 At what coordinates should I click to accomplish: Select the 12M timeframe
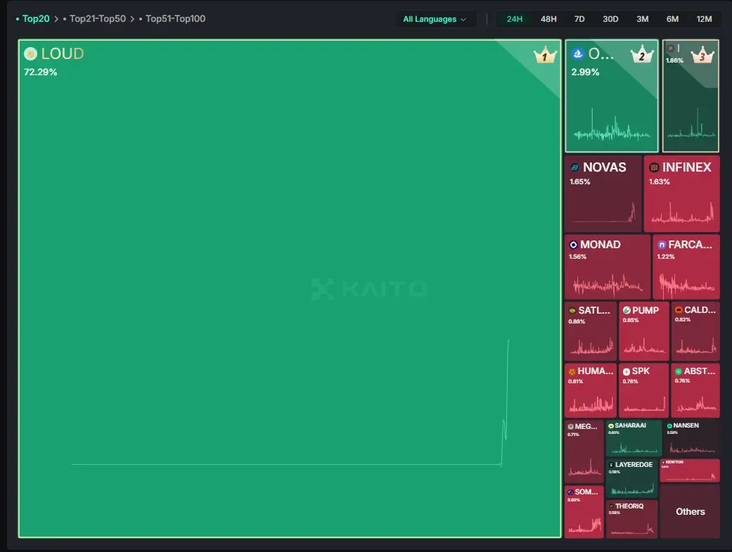tap(704, 19)
